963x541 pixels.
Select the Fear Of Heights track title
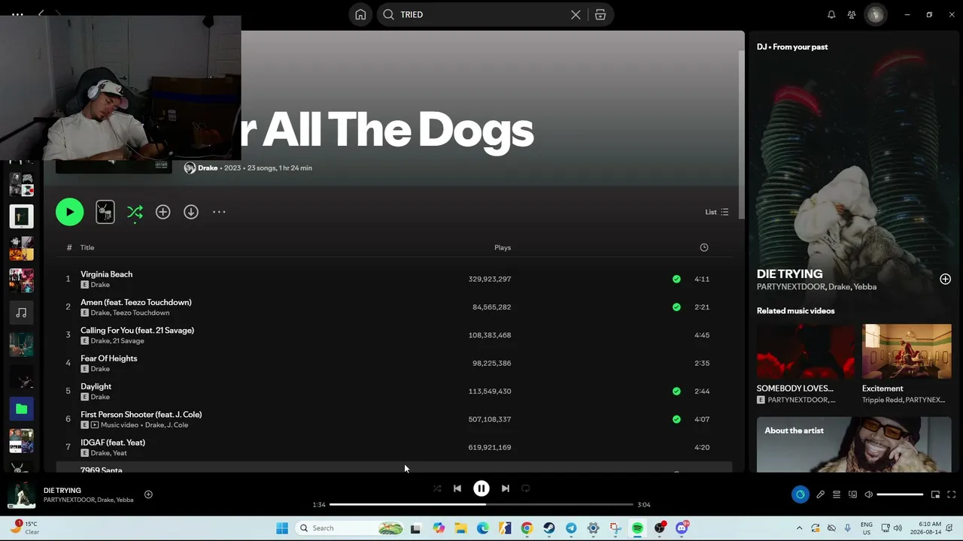click(108, 358)
